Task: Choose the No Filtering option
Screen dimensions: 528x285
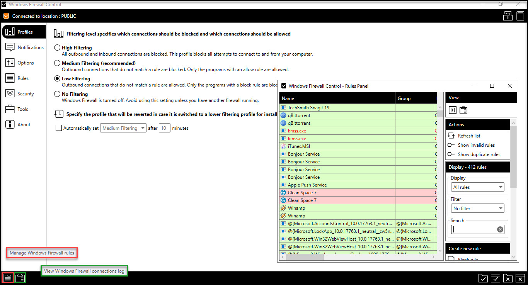Action: [57, 94]
